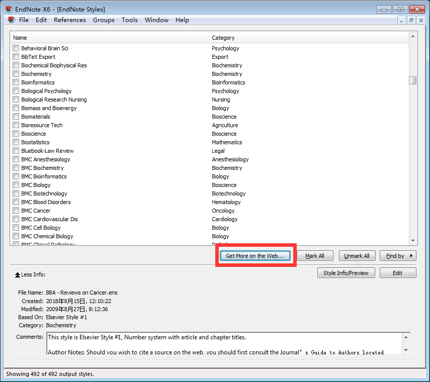Click the styles list scroll down arrow
Screen dimensions: 430x382
pos(413,241)
